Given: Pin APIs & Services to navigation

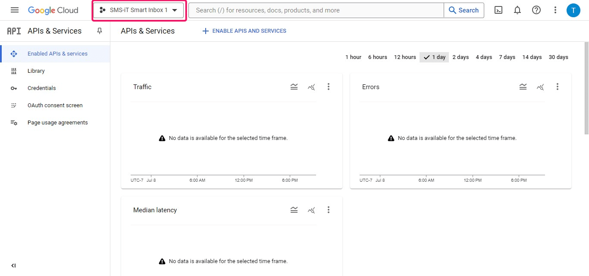Looking at the screenshot, I should coord(100,31).
